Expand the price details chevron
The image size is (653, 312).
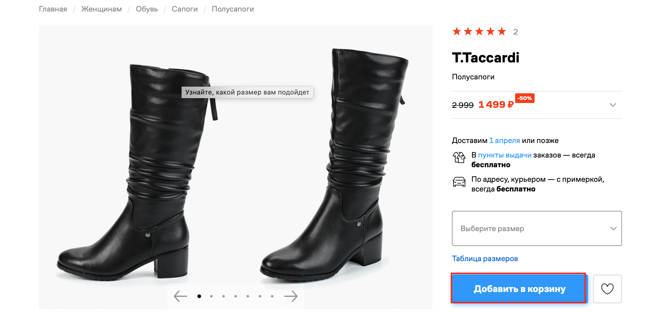pyautogui.click(x=613, y=105)
